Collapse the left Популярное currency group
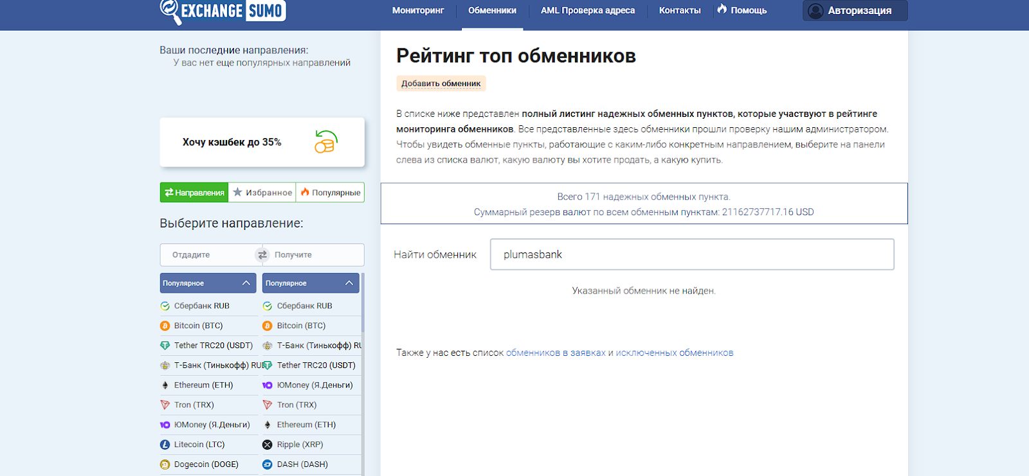Image resolution: width=1029 pixels, height=476 pixels. click(246, 283)
